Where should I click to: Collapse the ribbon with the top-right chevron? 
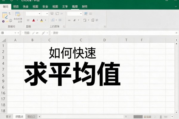(x=176, y=7)
